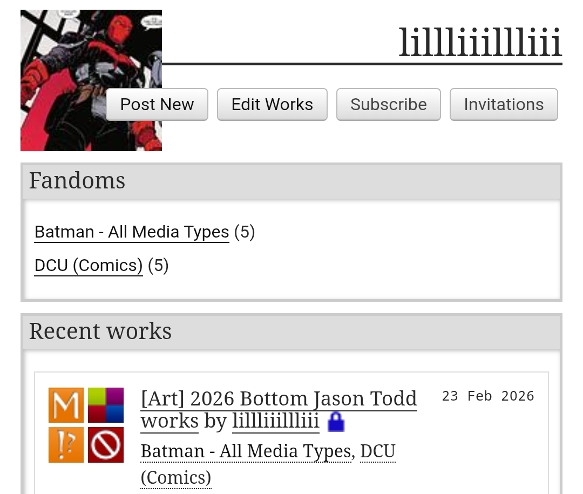This screenshot has height=494, width=583.
Task: Click the multi-category colored squares icon
Action: pos(106,405)
